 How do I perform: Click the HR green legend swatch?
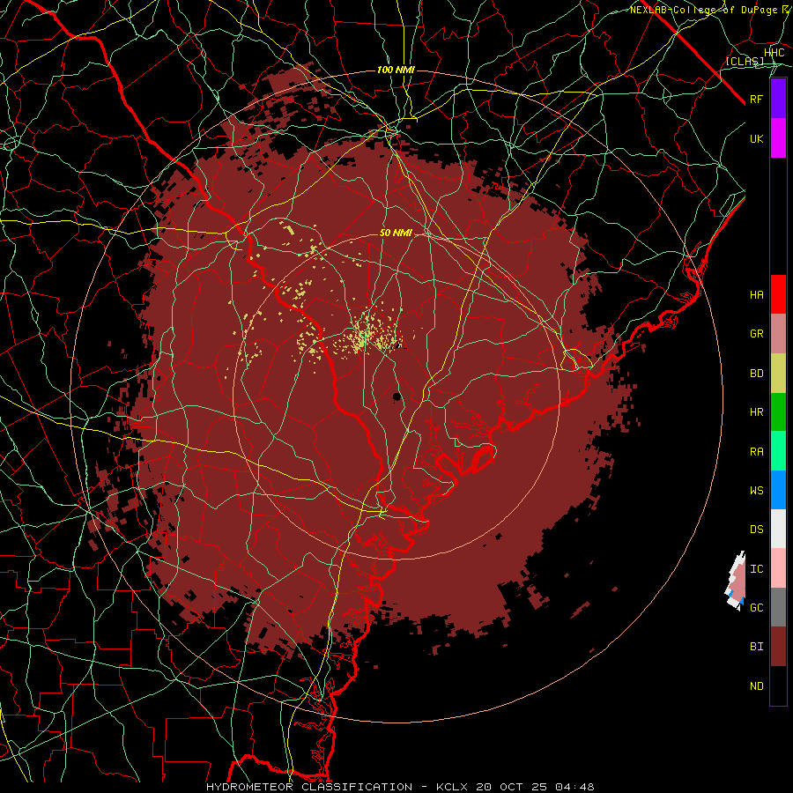778,412
